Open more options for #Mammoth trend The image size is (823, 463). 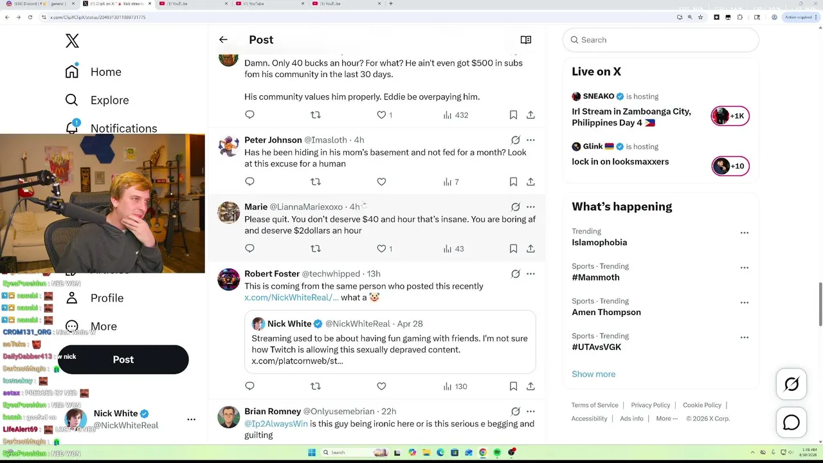click(745, 268)
